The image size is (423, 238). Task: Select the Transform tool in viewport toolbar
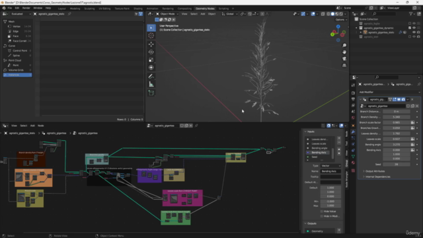pyautogui.click(x=151, y=67)
